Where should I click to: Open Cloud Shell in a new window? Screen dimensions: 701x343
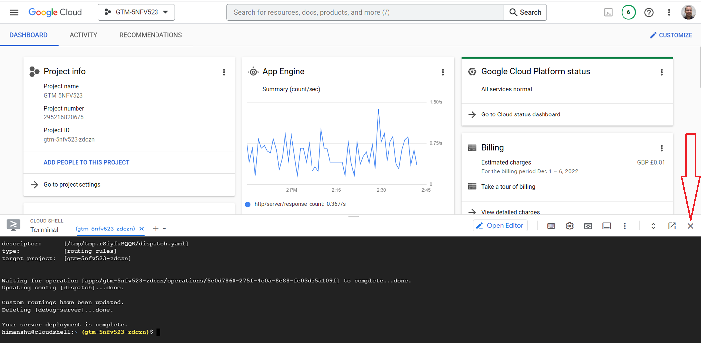[x=672, y=226]
